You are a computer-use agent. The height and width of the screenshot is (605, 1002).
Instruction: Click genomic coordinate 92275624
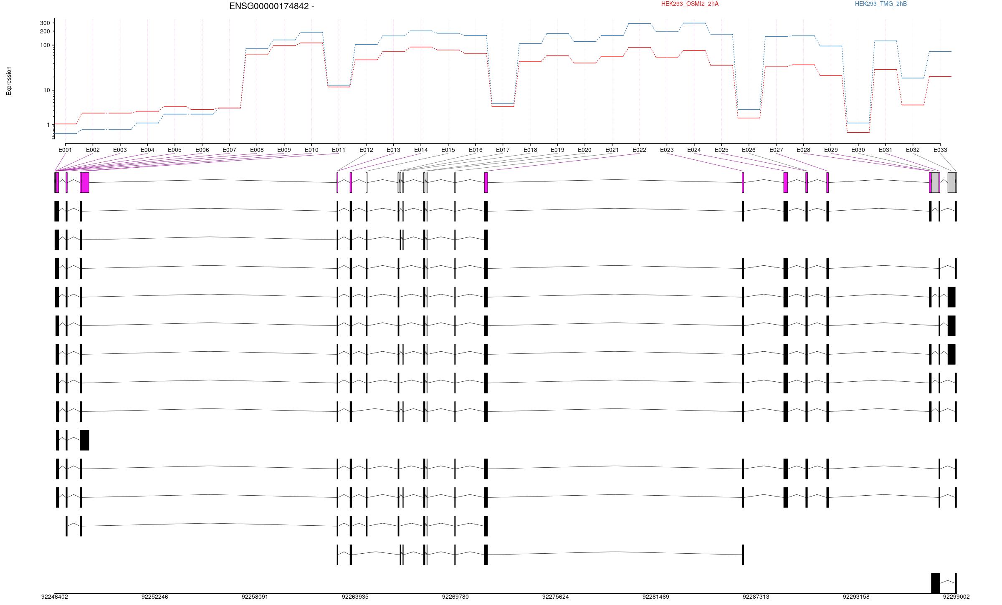(556, 597)
